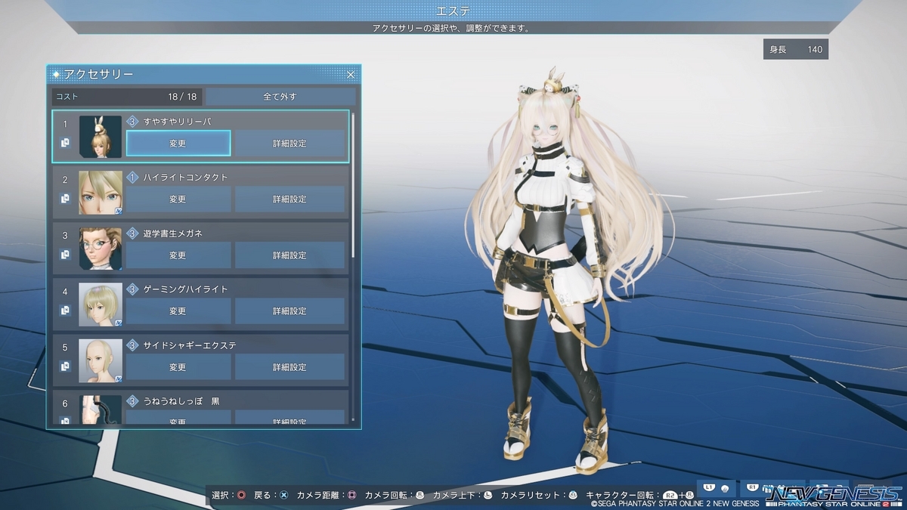Click the copy icon in accessory slot 2

(66, 199)
